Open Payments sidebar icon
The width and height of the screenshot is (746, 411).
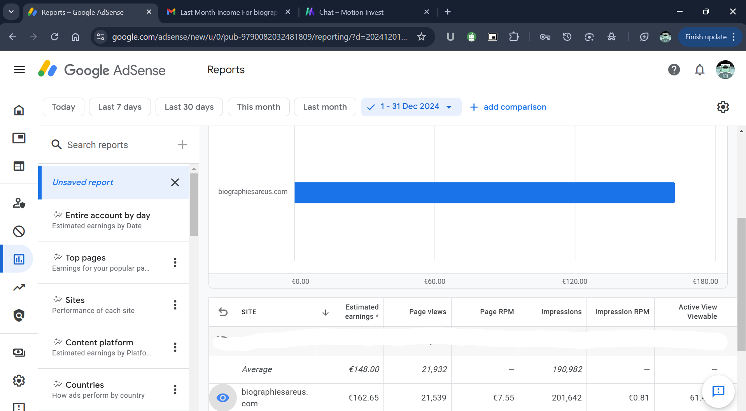pos(19,352)
